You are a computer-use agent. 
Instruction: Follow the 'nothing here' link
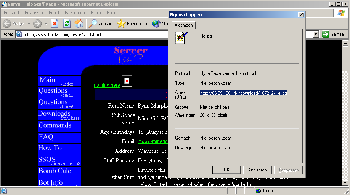(x=107, y=85)
